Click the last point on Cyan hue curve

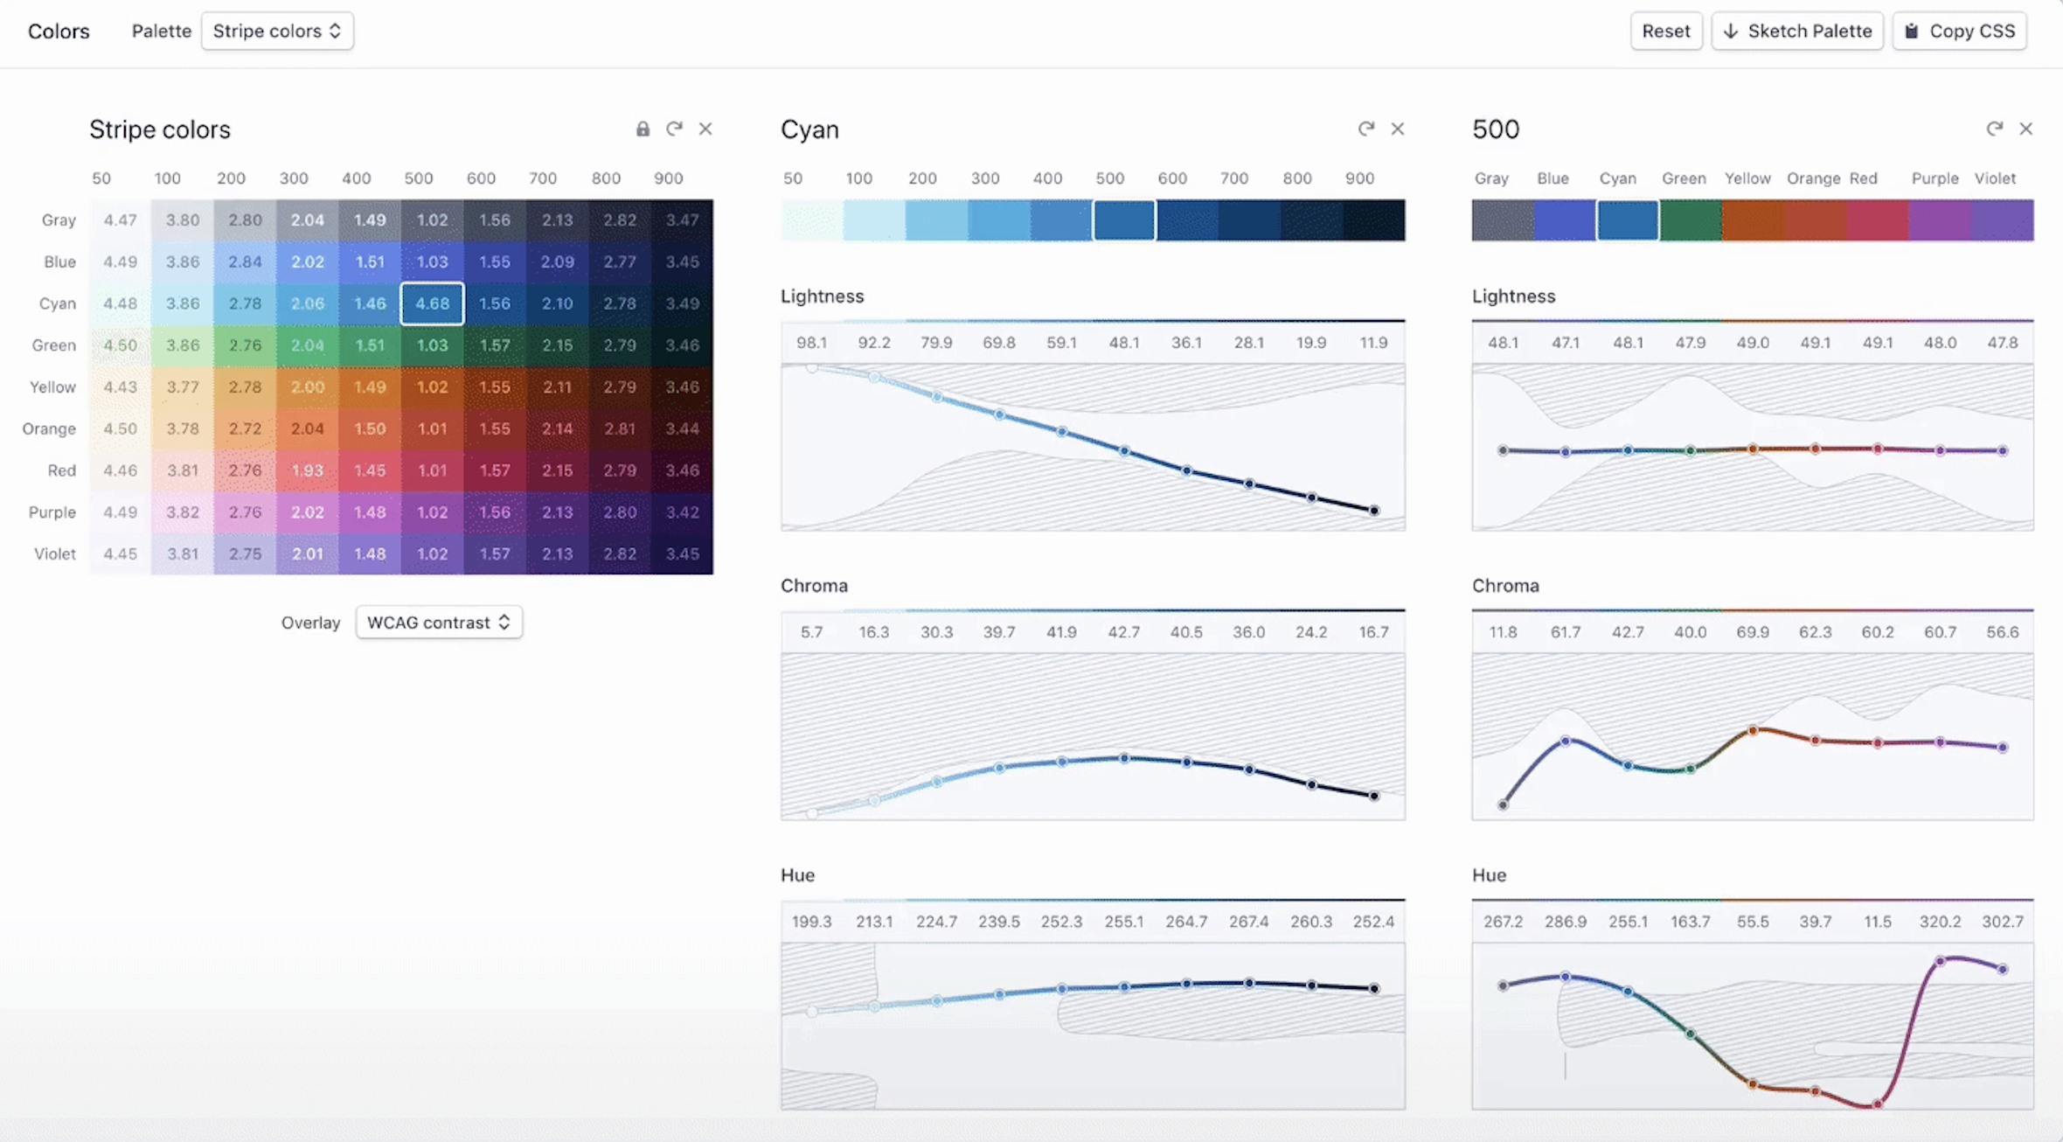(1374, 989)
